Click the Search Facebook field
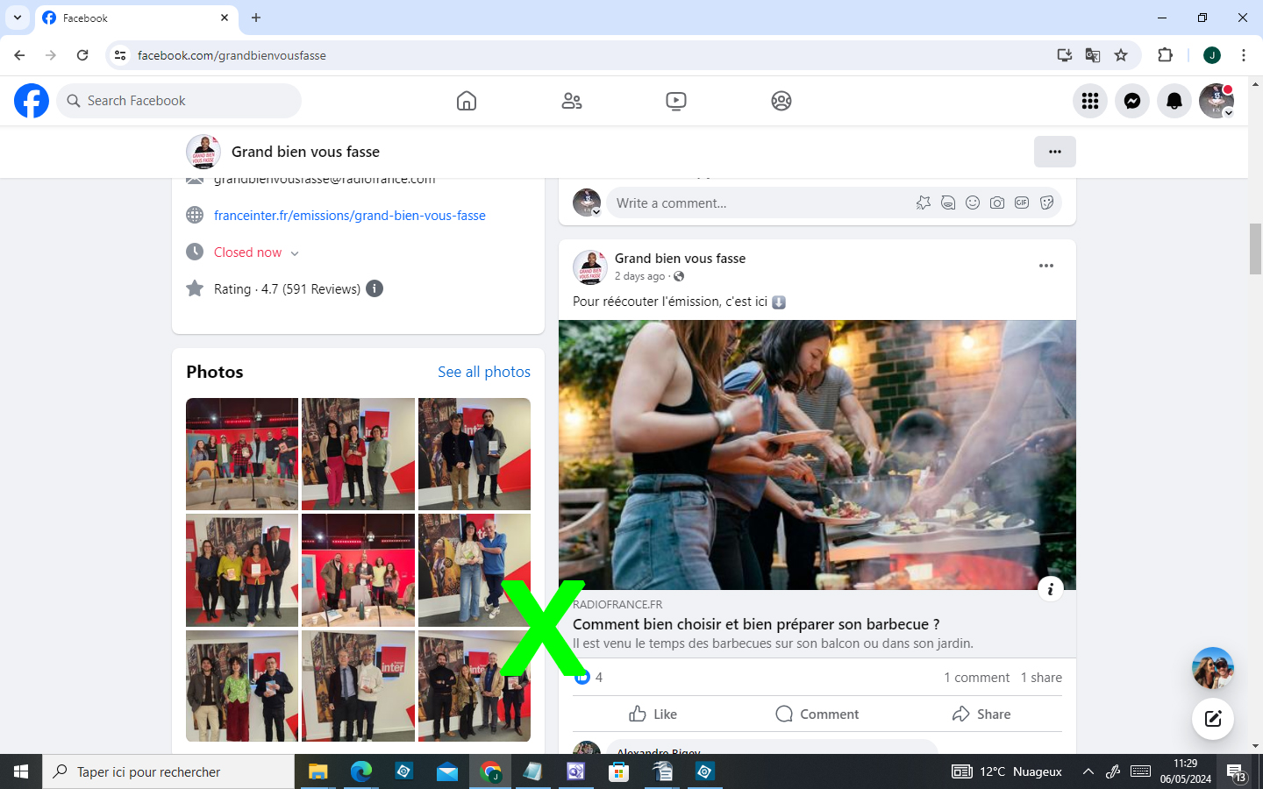The width and height of the screenshot is (1263, 789). point(180,101)
